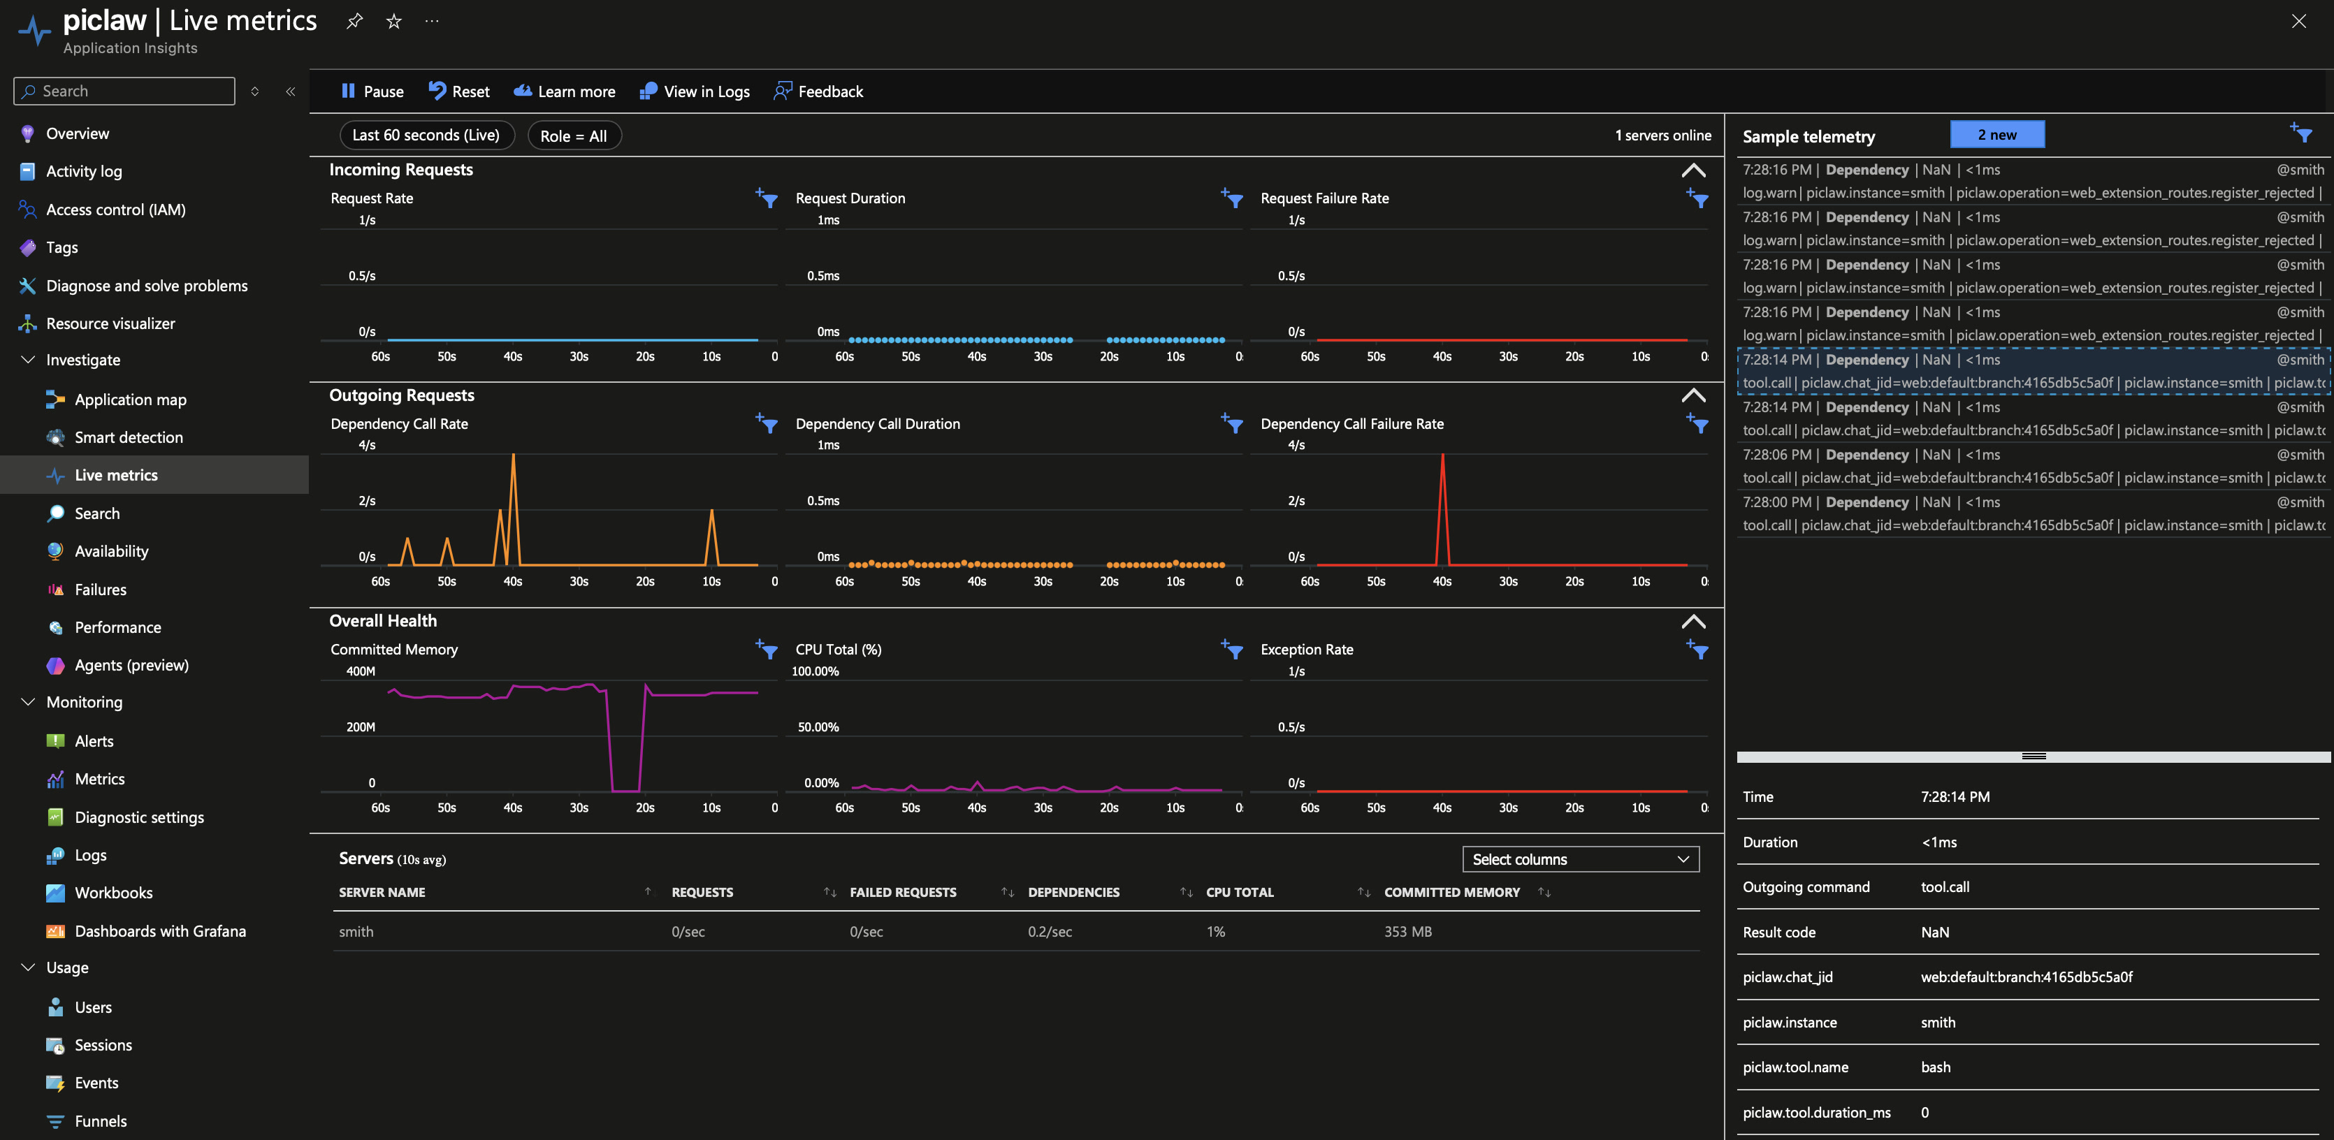Collapse the Incoming Requests section
This screenshot has width=2334, height=1140.
pos(1692,170)
